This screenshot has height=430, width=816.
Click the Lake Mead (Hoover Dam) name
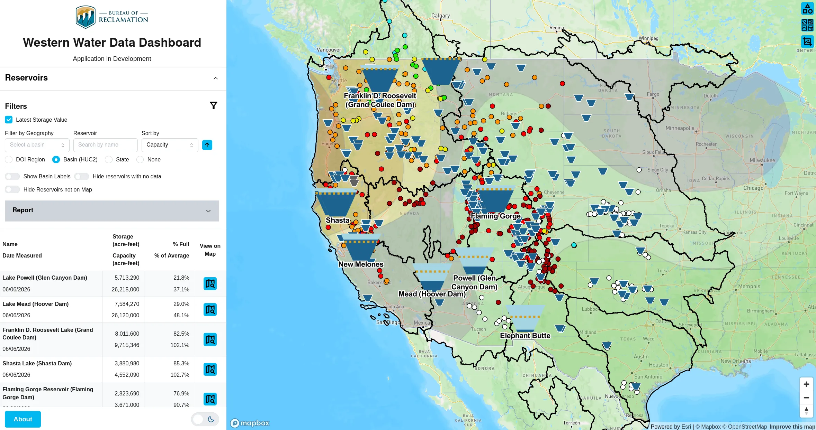tap(35, 304)
